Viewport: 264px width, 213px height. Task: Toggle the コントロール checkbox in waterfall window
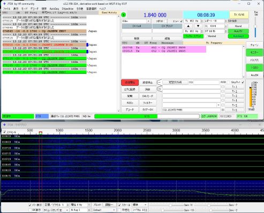coord(4,132)
